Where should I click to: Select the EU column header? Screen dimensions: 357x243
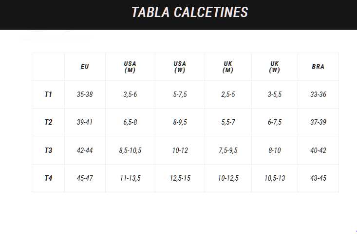(85, 67)
